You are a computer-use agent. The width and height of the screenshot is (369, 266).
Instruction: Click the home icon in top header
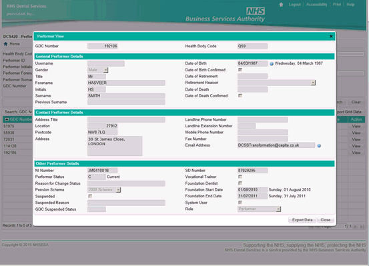[x=281, y=5]
